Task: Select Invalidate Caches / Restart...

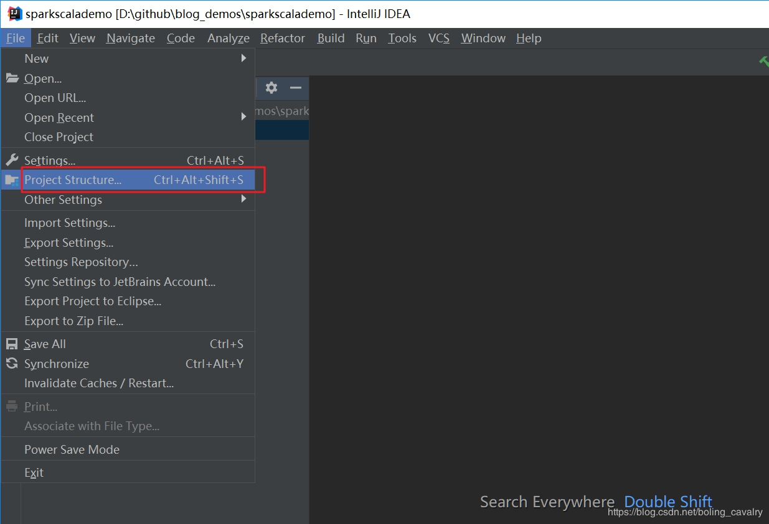Action: 128,383
